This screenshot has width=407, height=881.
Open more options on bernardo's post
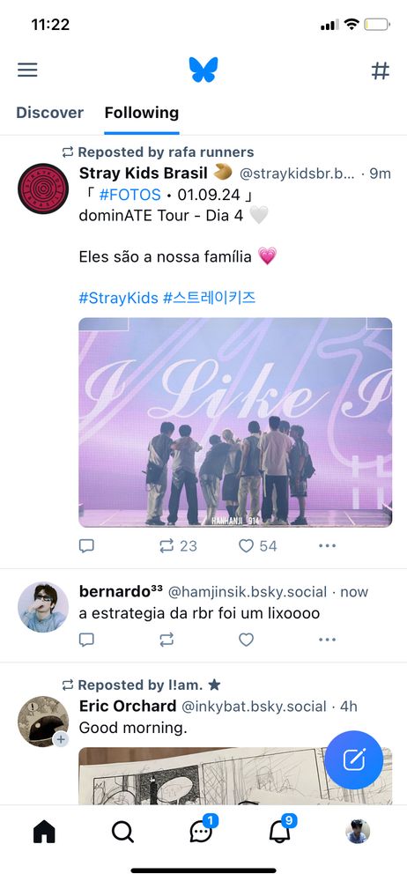[327, 640]
